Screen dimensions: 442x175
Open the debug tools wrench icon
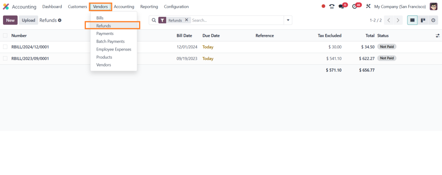(x=368, y=6)
